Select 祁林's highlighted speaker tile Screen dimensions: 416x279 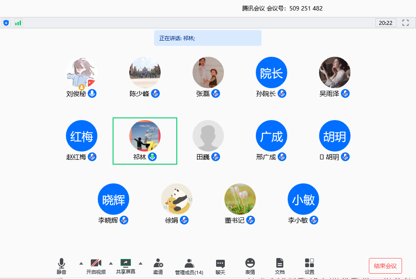tap(145, 141)
